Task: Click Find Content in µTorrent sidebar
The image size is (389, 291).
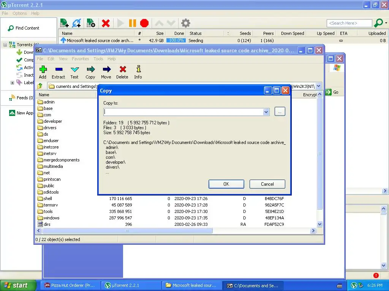Action: coord(24,28)
